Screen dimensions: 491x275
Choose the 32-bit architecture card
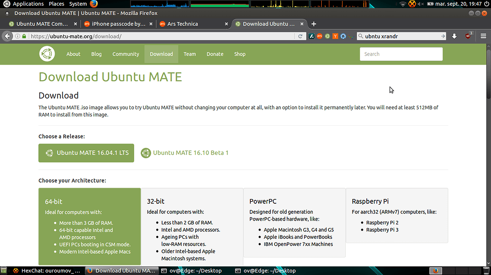pyautogui.click(x=192, y=227)
